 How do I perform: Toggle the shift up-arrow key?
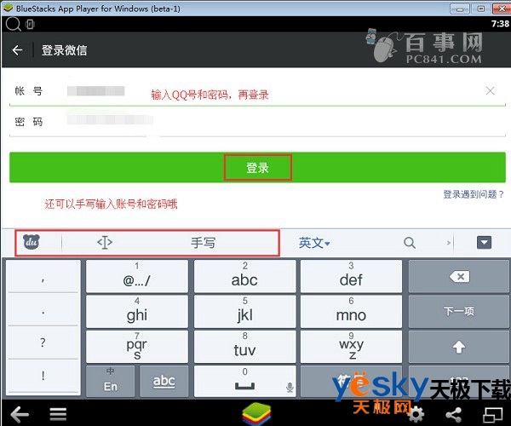459,347
